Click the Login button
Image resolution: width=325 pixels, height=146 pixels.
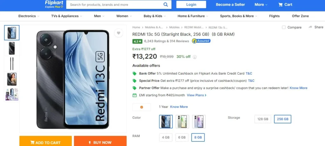191,4
